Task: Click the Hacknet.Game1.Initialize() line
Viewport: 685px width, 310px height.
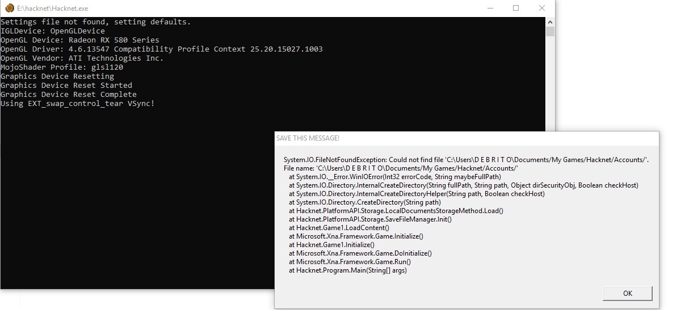Action: tap(332, 245)
